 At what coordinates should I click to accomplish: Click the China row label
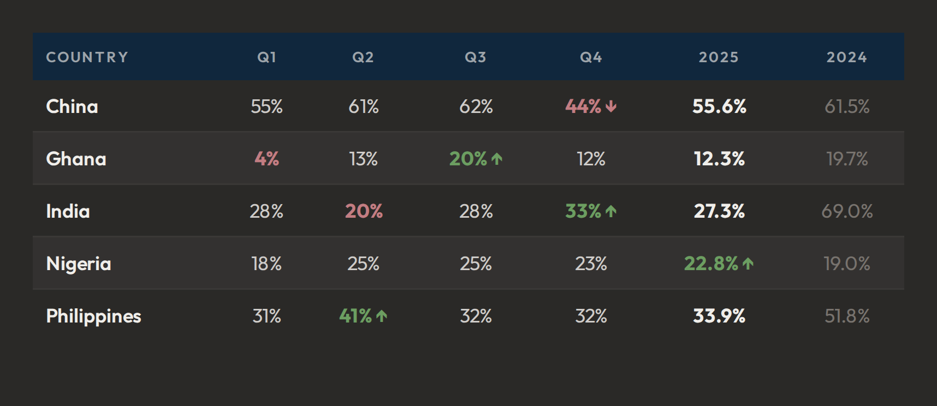(x=72, y=106)
